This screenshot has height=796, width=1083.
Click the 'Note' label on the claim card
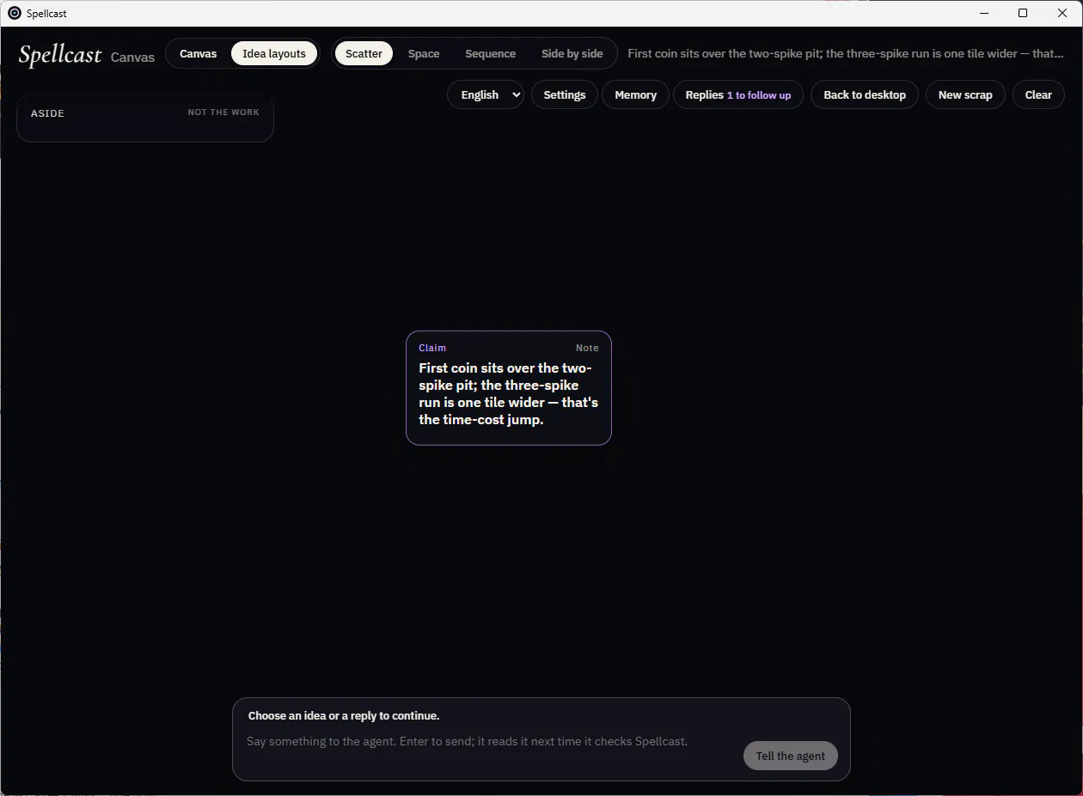[587, 348]
